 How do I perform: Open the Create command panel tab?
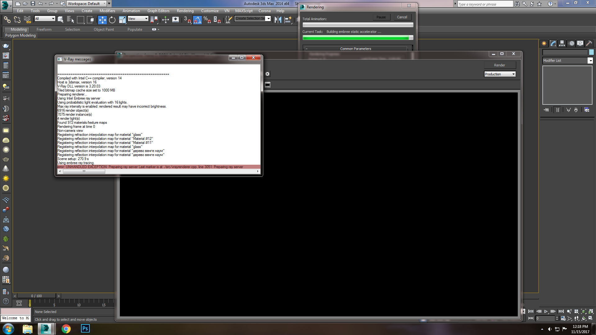[544, 43]
